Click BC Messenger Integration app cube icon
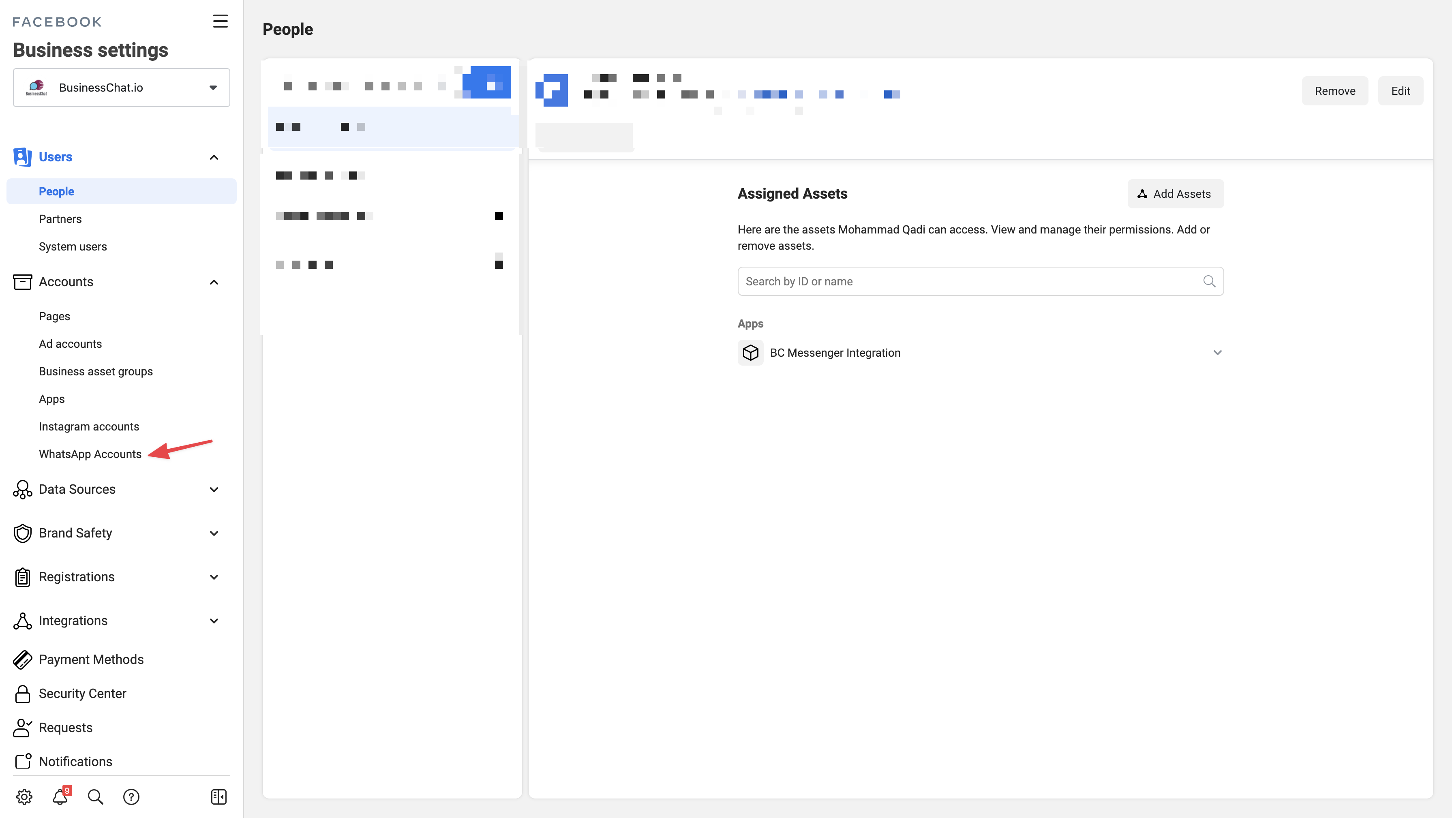 tap(750, 353)
